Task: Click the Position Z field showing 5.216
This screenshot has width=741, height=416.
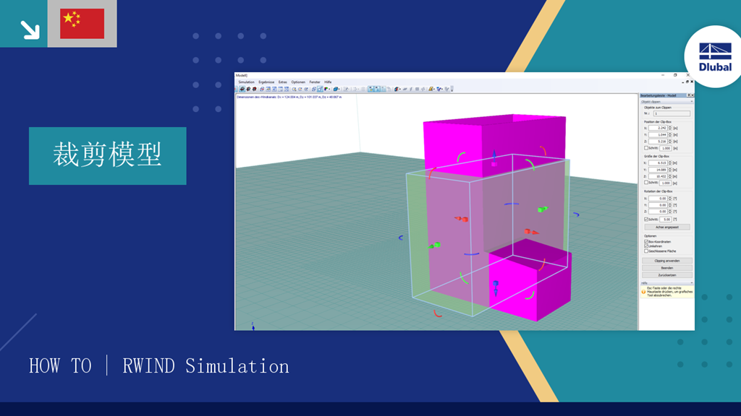Action: [658, 142]
